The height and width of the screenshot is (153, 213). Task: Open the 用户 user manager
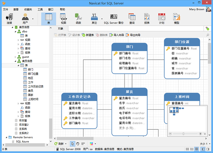click(x=25, y=19)
